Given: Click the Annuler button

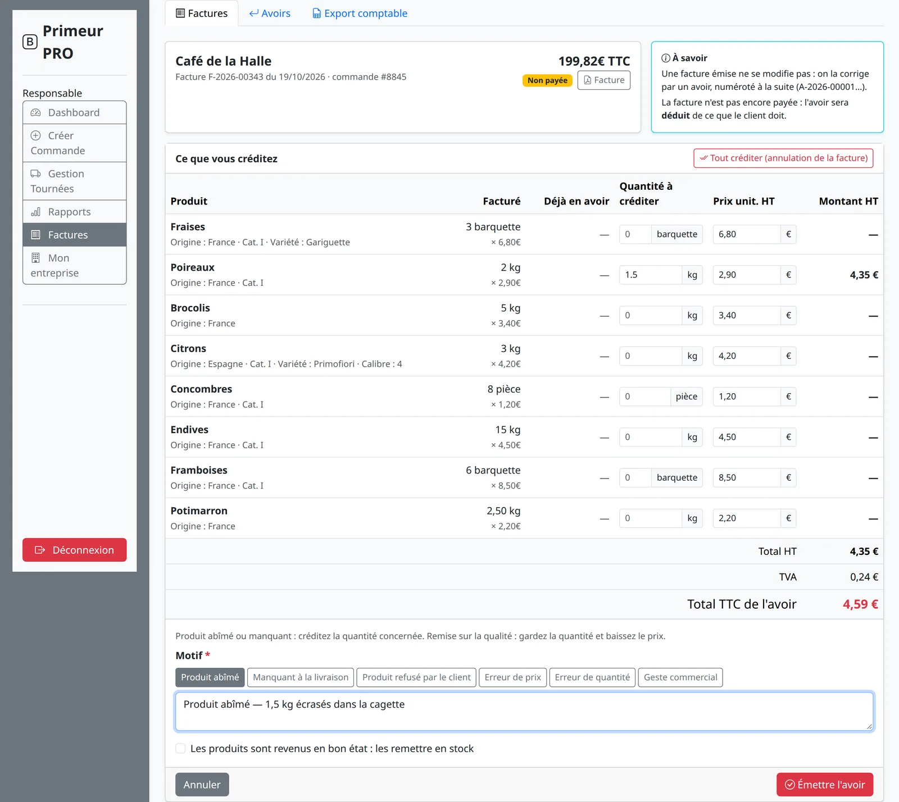Looking at the screenshot, I should pyautogui.click(x=202, y=785).
